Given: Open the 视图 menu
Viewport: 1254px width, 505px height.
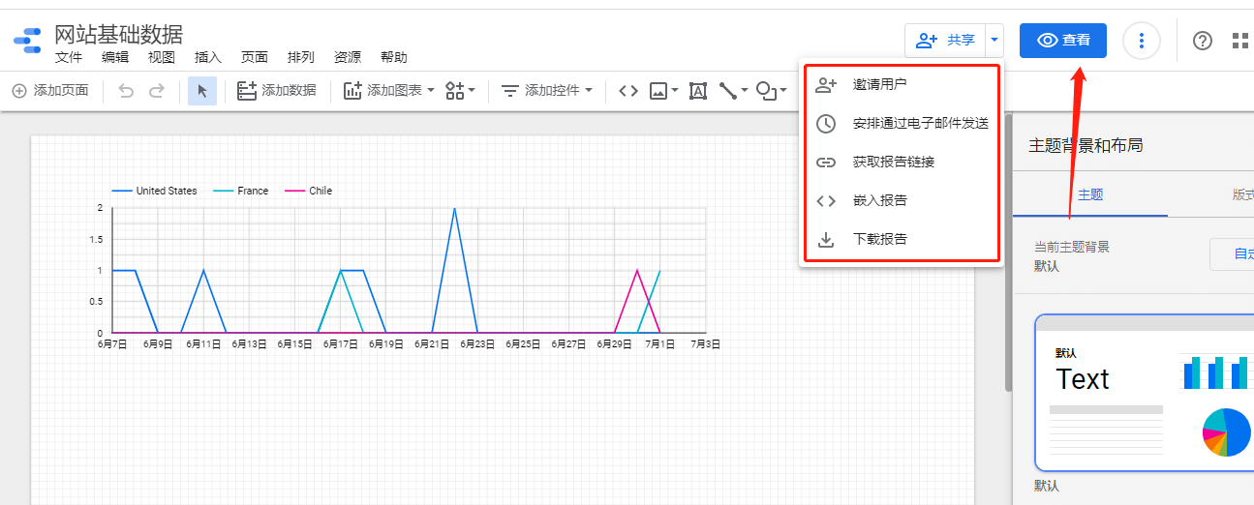Looking at the screenshot, I should [x=162, y=57].
